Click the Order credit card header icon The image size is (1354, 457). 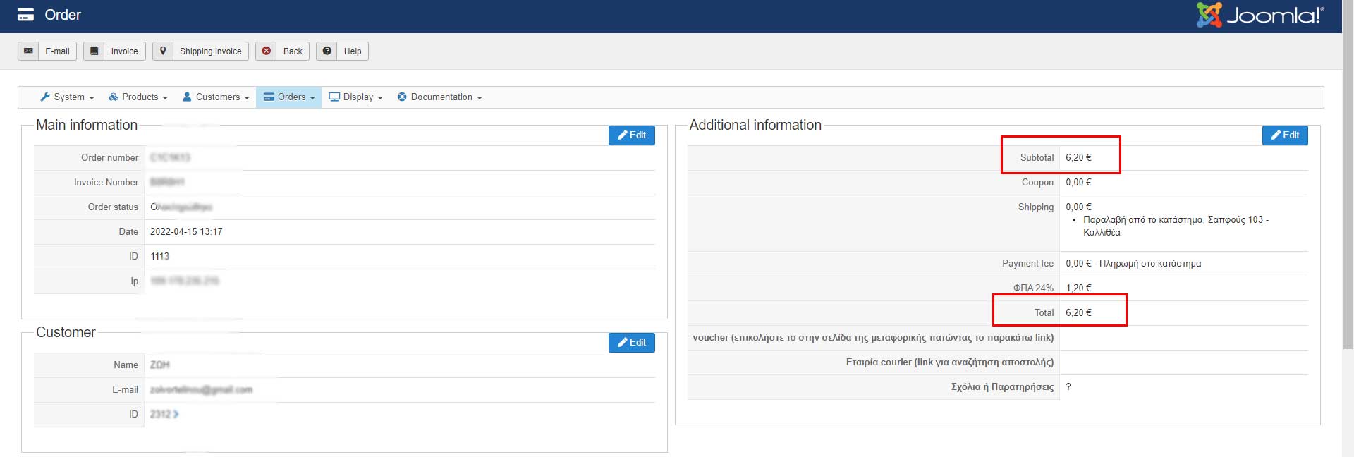(x=25, y=15)
